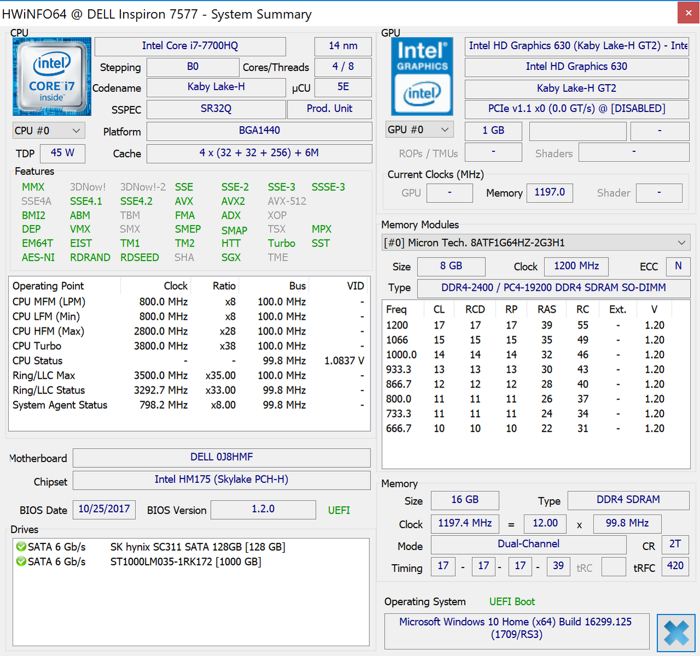Click green check icon for SK hynix drive
The image size is (700, 656).
pos(21,547)
